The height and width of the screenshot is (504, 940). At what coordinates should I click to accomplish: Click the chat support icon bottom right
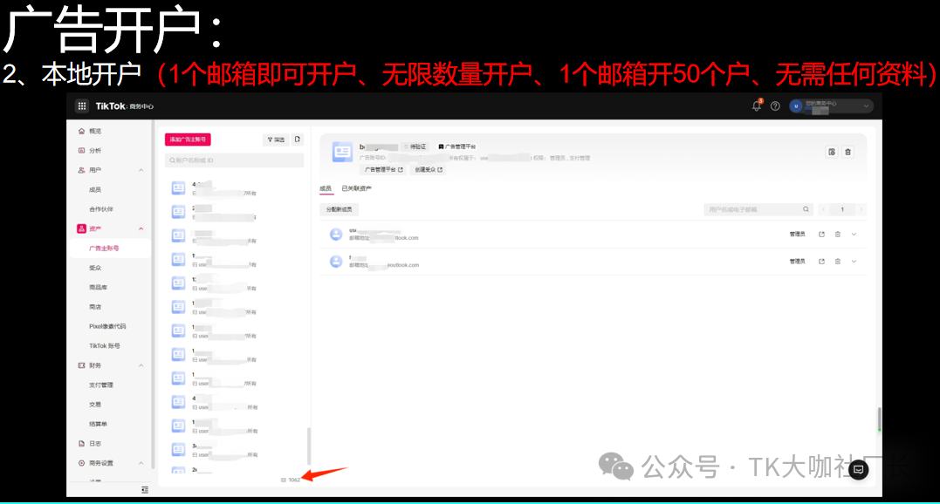(x=859, y=469)
